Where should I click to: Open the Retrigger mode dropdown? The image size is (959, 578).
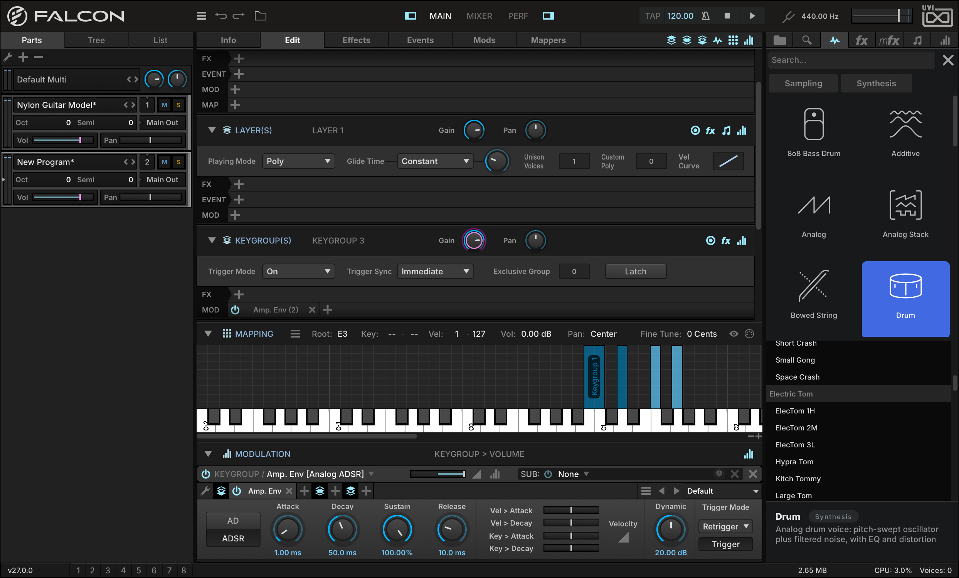[725, 526]
